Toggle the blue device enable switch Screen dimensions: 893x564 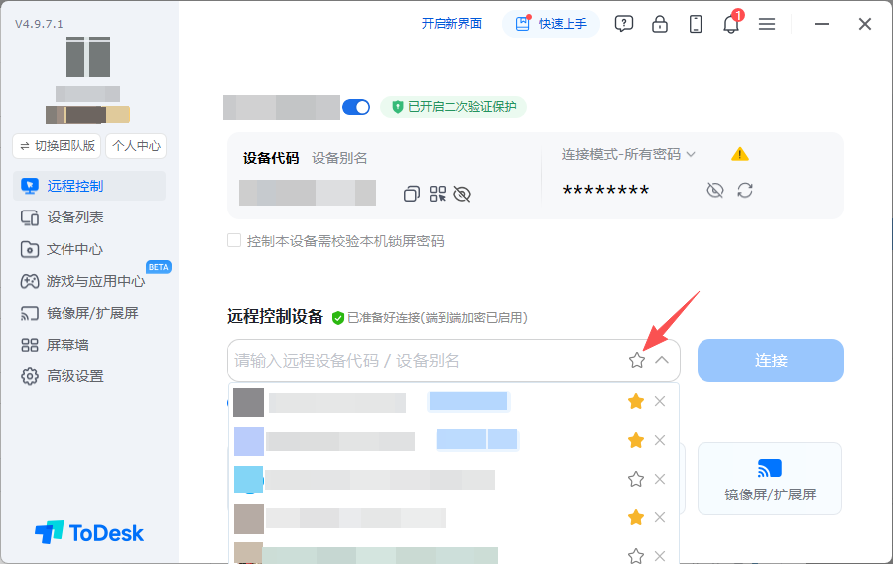356,107
